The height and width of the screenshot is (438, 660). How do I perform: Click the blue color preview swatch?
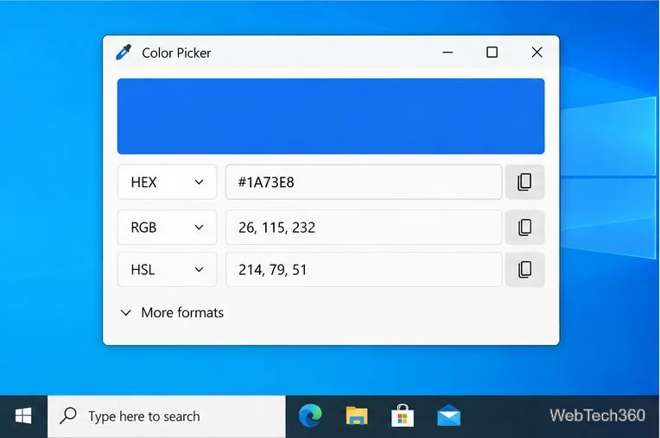tap(331, 116)
